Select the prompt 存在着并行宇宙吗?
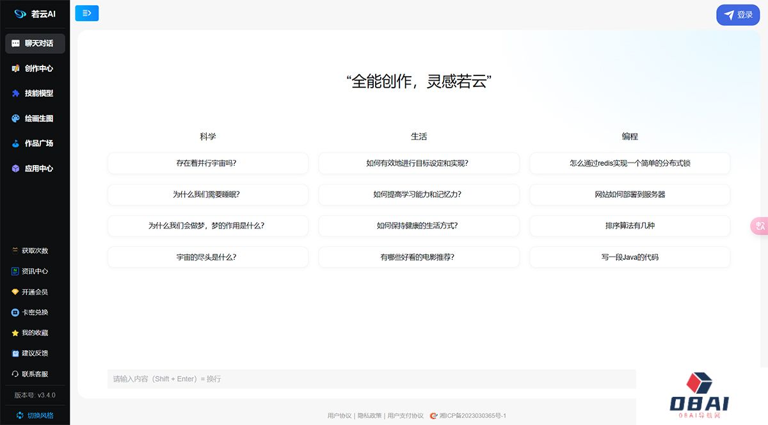768x425 pixels. click(x=207, y=163)
